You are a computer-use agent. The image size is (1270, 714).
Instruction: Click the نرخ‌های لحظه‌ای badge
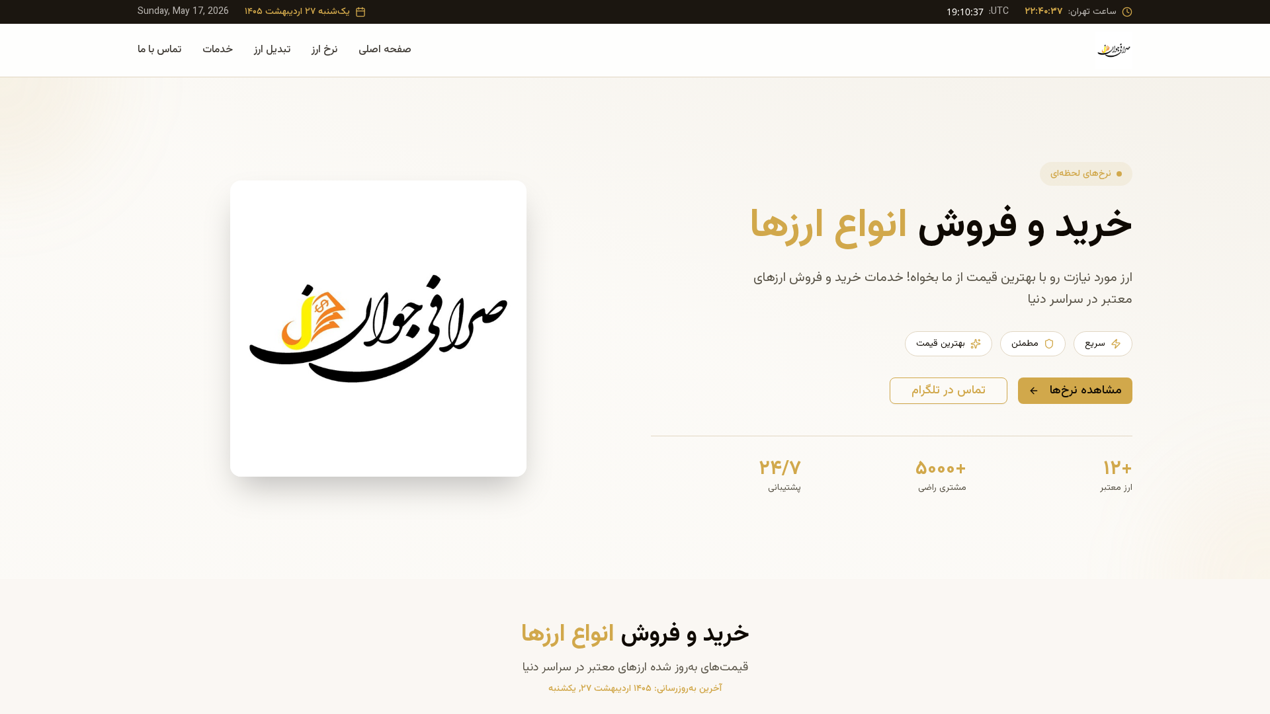1086,174
